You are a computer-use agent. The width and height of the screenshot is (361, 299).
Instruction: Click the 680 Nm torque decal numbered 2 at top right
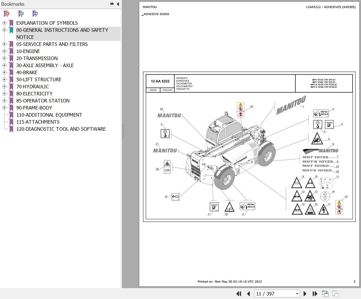coord(321,113)
